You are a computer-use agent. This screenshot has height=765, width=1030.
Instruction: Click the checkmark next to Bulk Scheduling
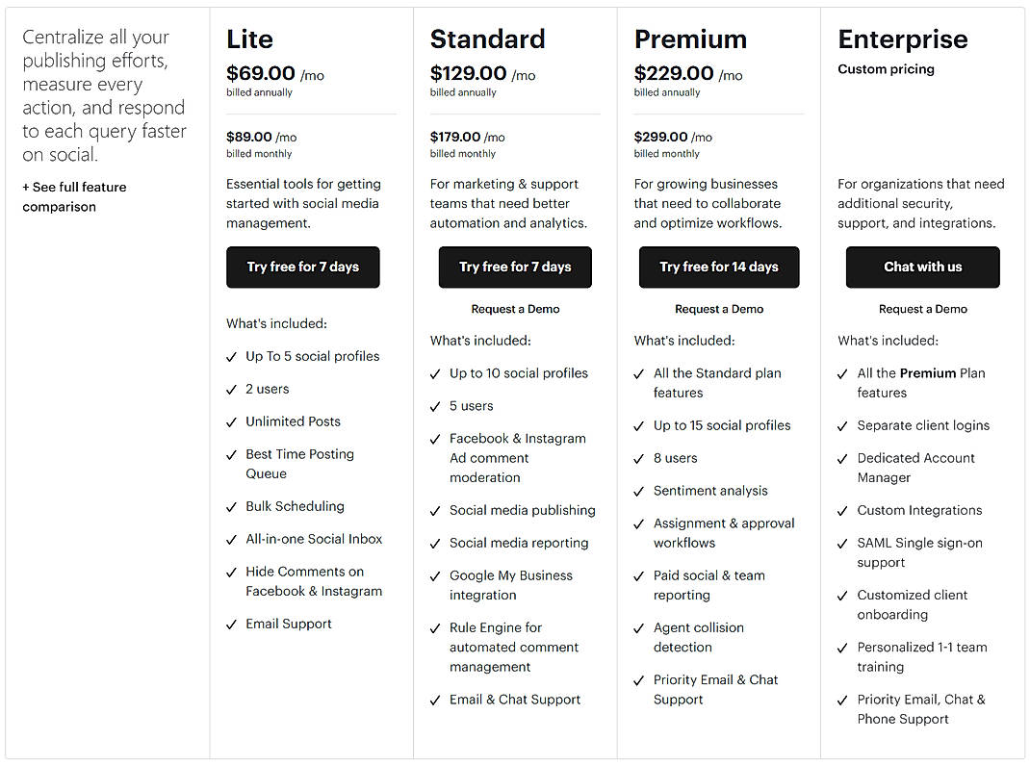tap(230, 506)
